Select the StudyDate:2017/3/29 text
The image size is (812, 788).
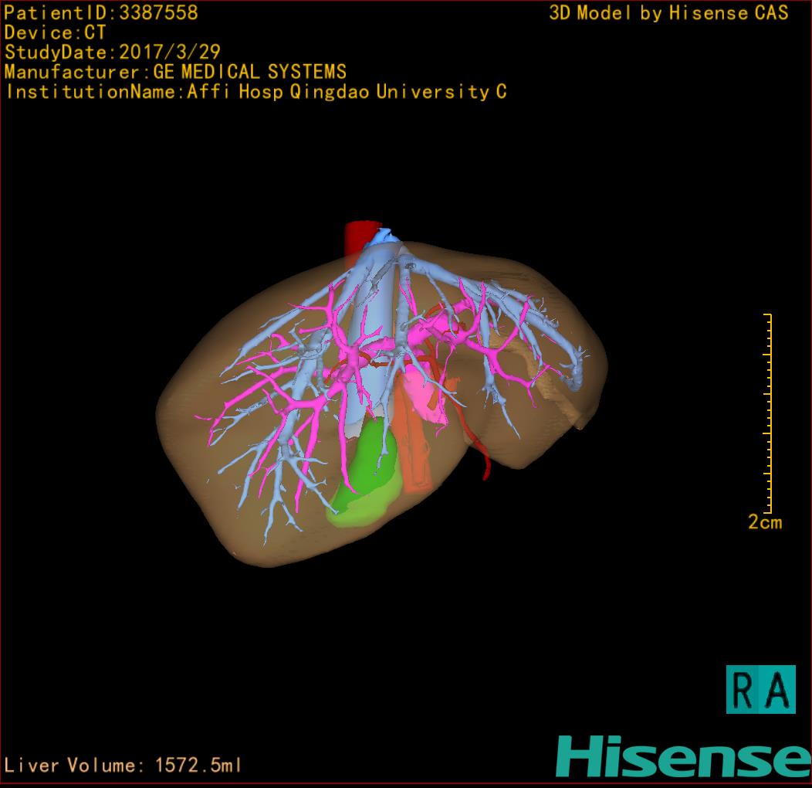coord(113,53)
